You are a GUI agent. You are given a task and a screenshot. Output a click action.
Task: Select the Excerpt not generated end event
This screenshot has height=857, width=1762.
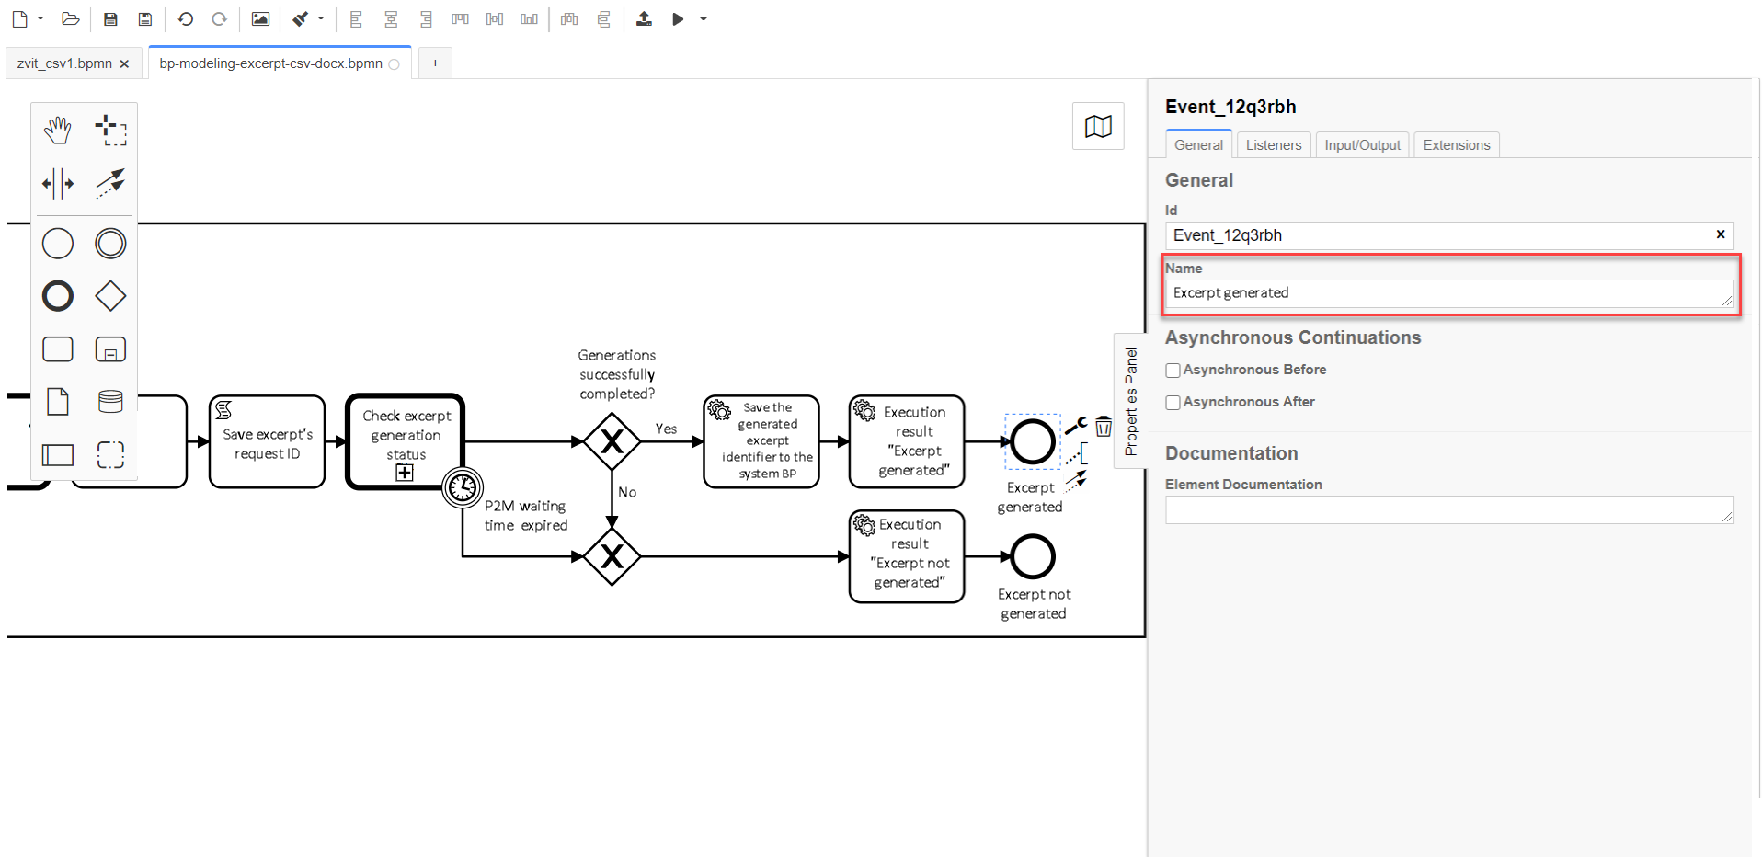click(x=1033, y=556)
